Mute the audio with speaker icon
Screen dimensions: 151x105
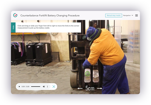pos(44,87)
